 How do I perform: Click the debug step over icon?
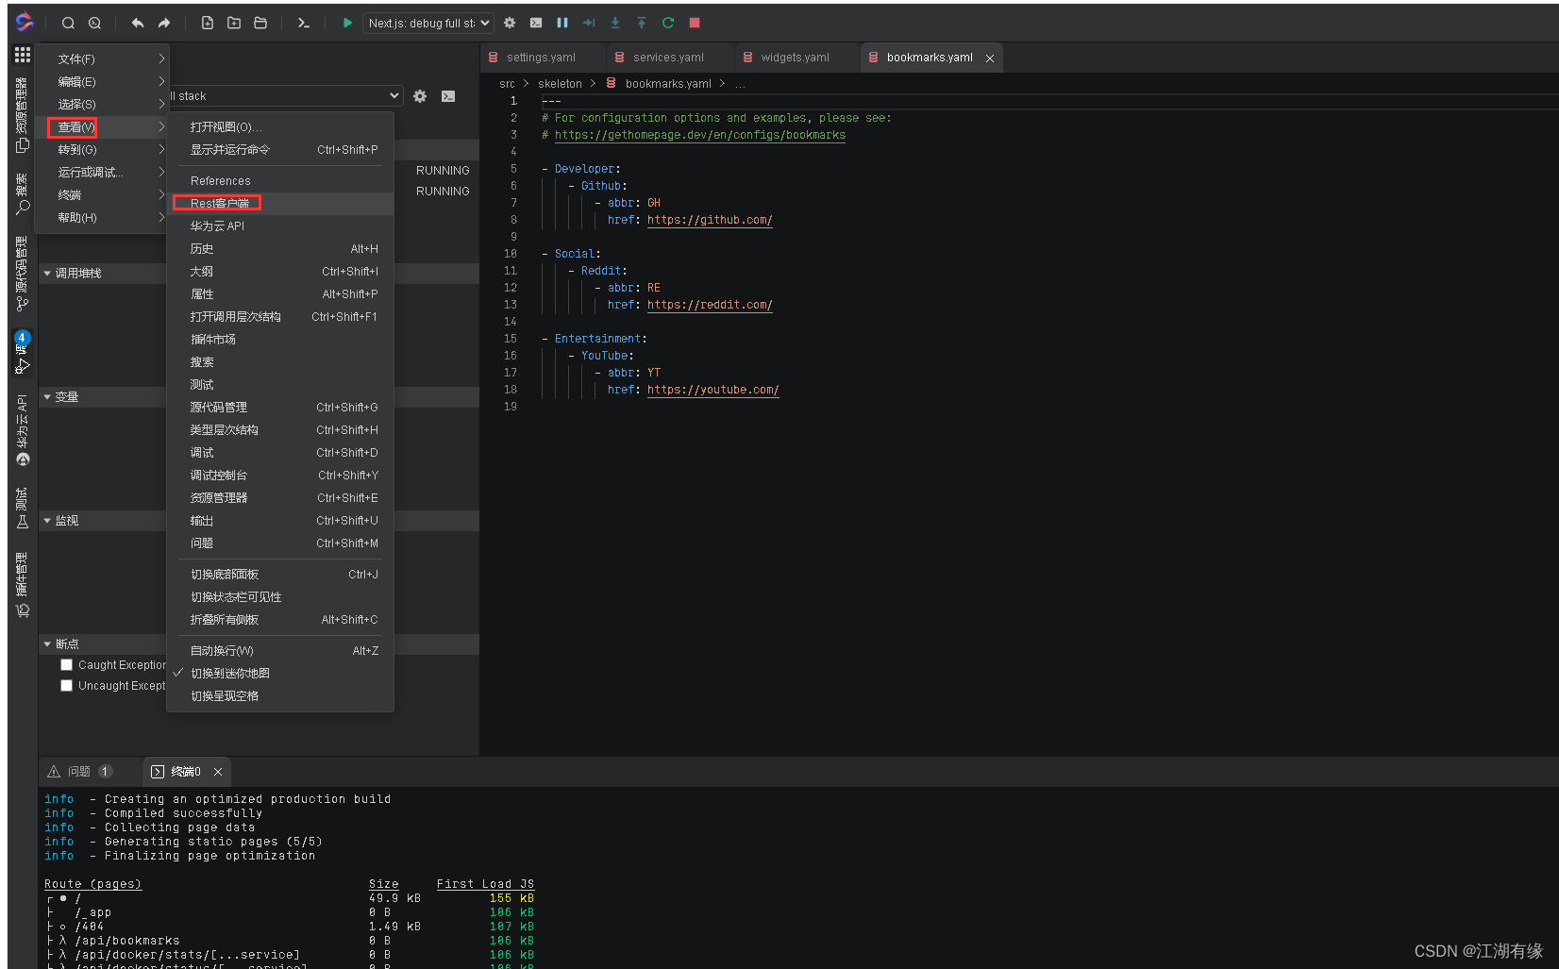click(589, 23)
